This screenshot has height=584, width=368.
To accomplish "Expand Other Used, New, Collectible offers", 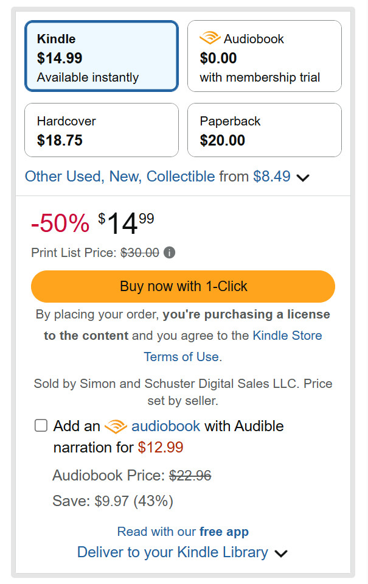I will pos(120,177).
